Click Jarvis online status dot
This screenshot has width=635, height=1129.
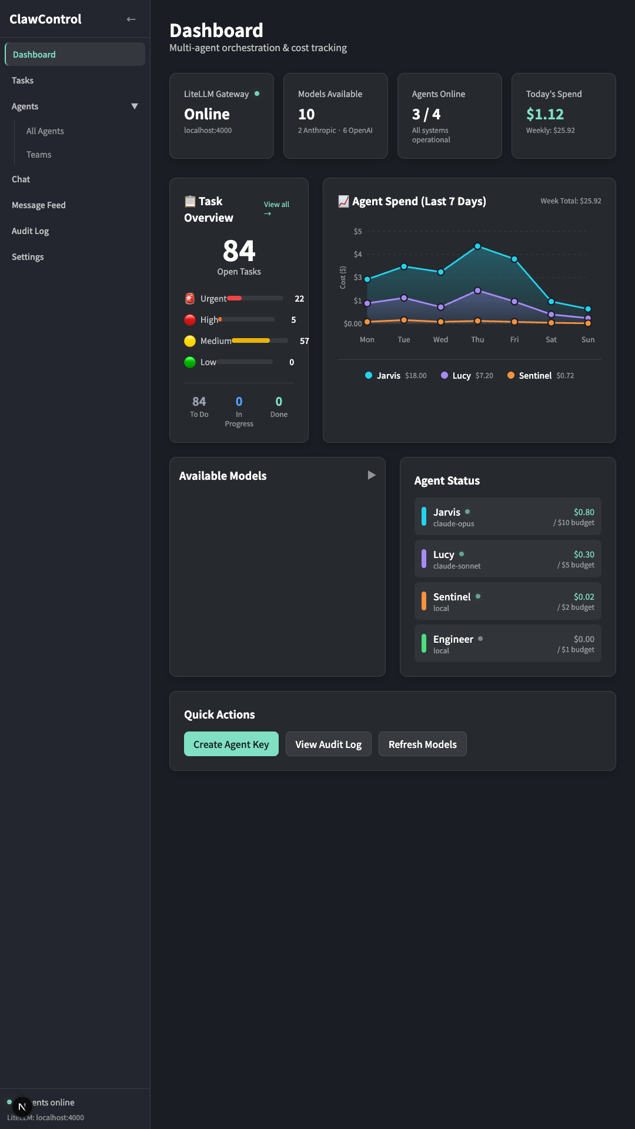[x=467, y=512]
